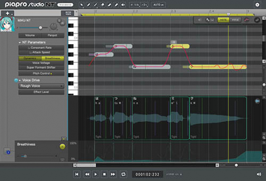Toggle the pitch-mode button beside note mode
266x181 pixels.
tap(235, 20)
